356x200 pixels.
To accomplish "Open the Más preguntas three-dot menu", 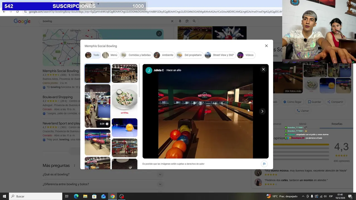I will pyautogui.click(x=74, y=166).
